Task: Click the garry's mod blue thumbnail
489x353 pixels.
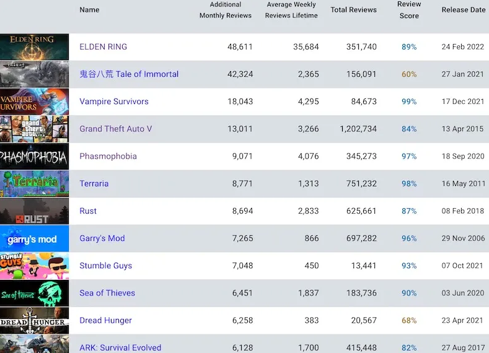Action: click(34, 238)
